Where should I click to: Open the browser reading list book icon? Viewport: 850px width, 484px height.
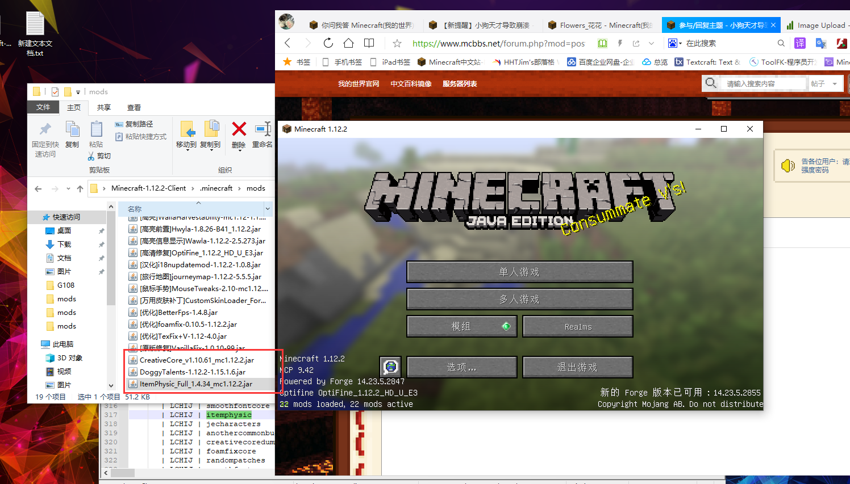369,43
